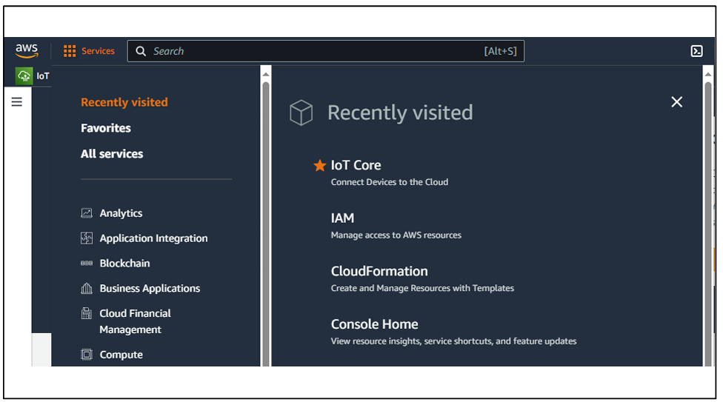Click 'Connect Devices to the Cloud' description
The height and width of the screenshot is (402, 723).
click(390, 182)
